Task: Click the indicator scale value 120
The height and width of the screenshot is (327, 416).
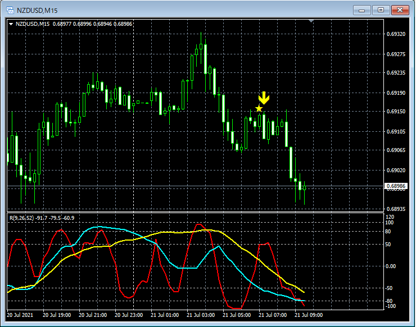Action: [x=391, y=217]
